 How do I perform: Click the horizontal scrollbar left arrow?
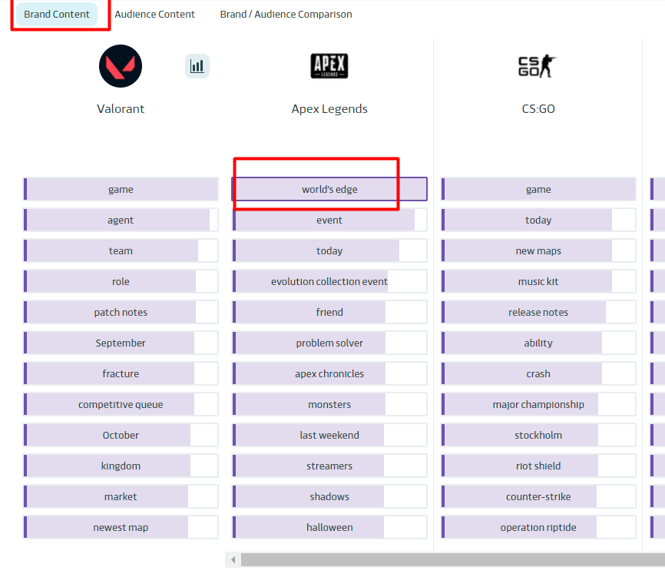(x=233, y=559)
